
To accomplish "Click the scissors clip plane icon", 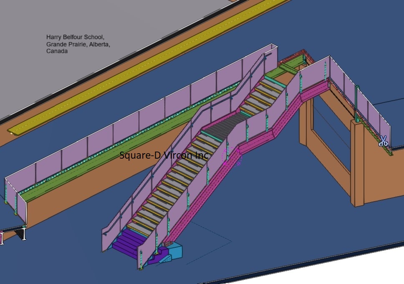I will coord(383,141).
